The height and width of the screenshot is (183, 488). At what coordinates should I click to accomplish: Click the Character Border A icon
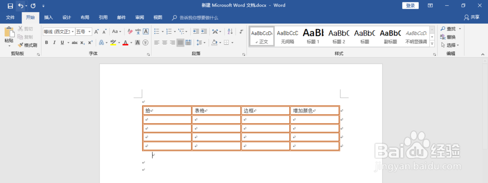(145, 31)
